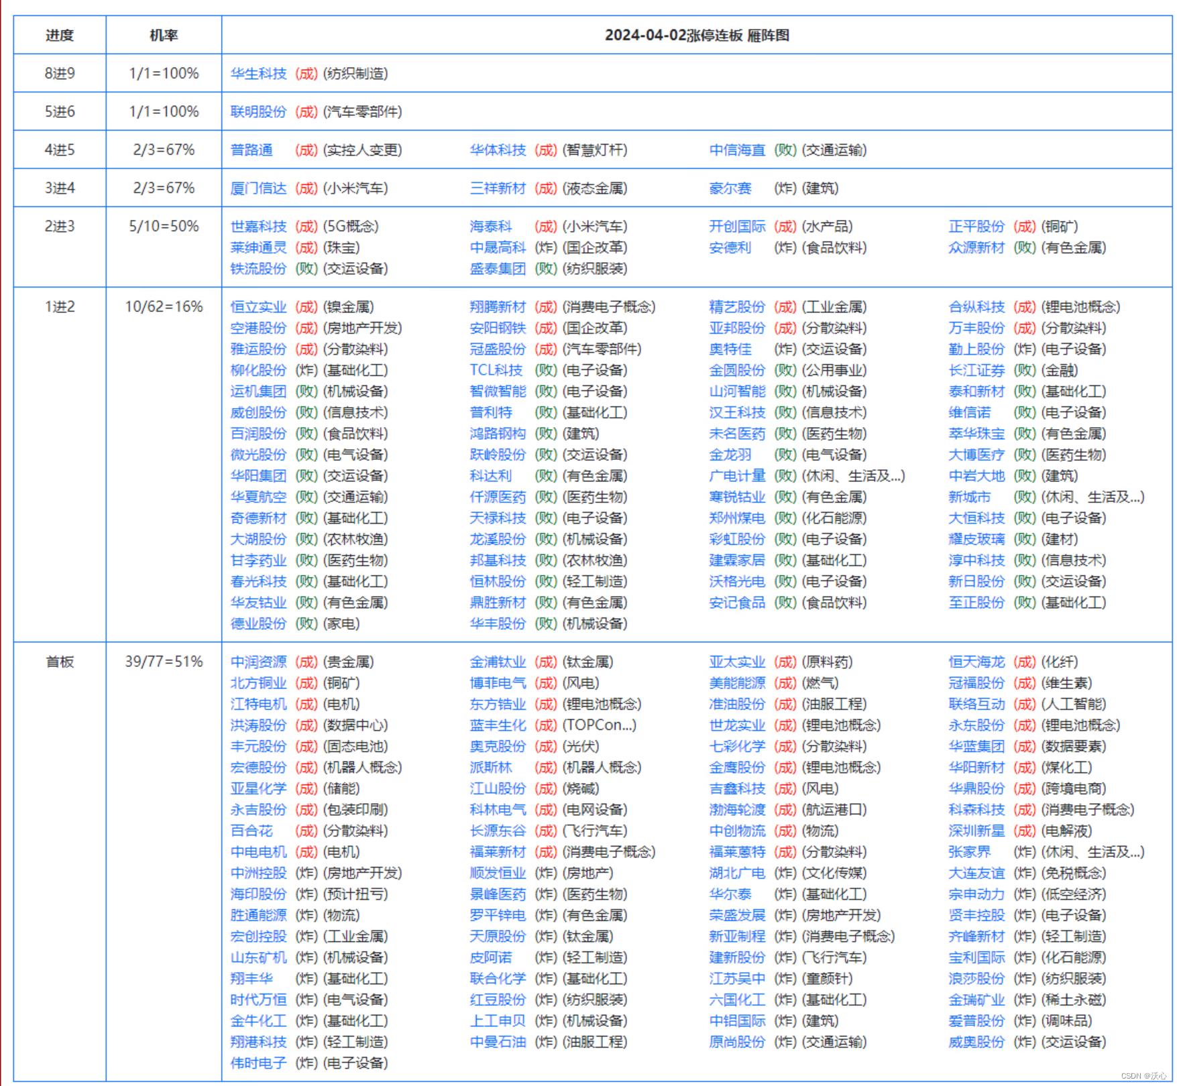Open 华体科技 in the 4进5 row

tap(498, 150)
